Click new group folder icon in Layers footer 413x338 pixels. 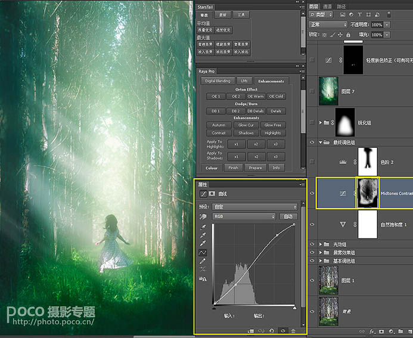pos(400,331)
